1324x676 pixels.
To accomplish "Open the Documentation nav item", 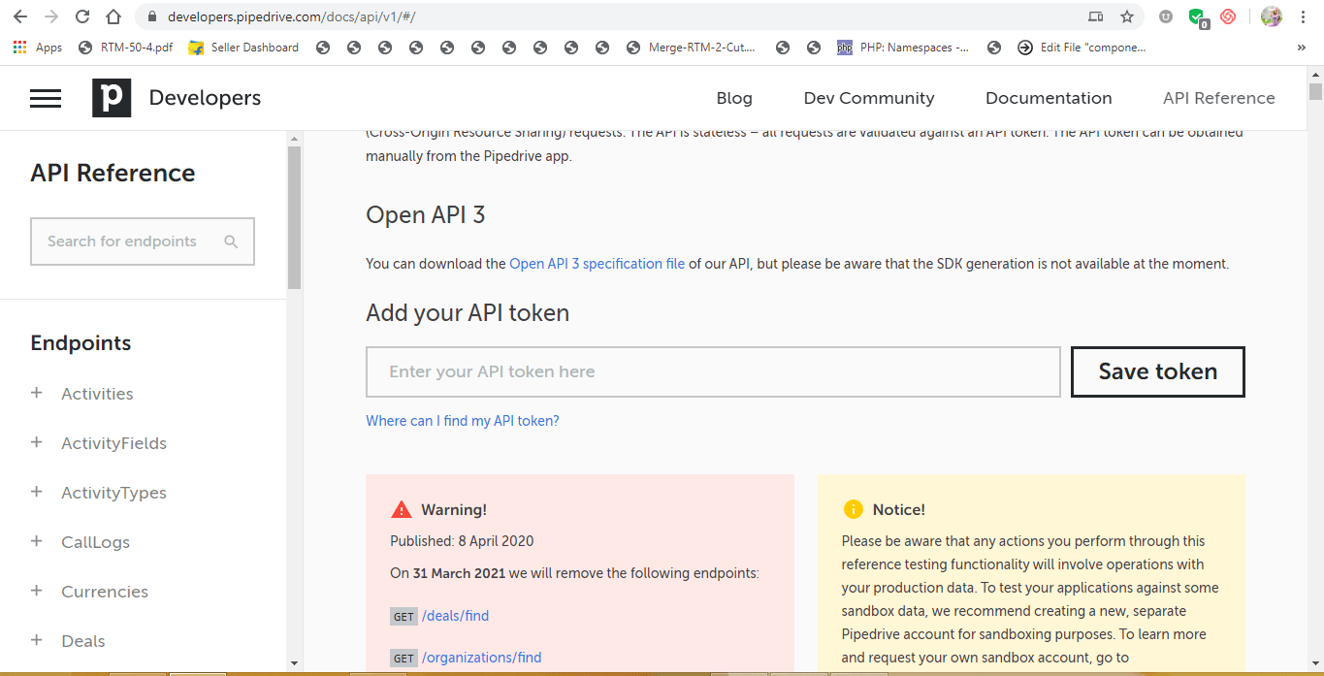I will click(x=1049, y=98).
